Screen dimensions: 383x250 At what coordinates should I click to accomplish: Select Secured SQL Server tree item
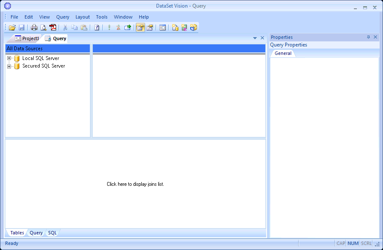[43, 66]
